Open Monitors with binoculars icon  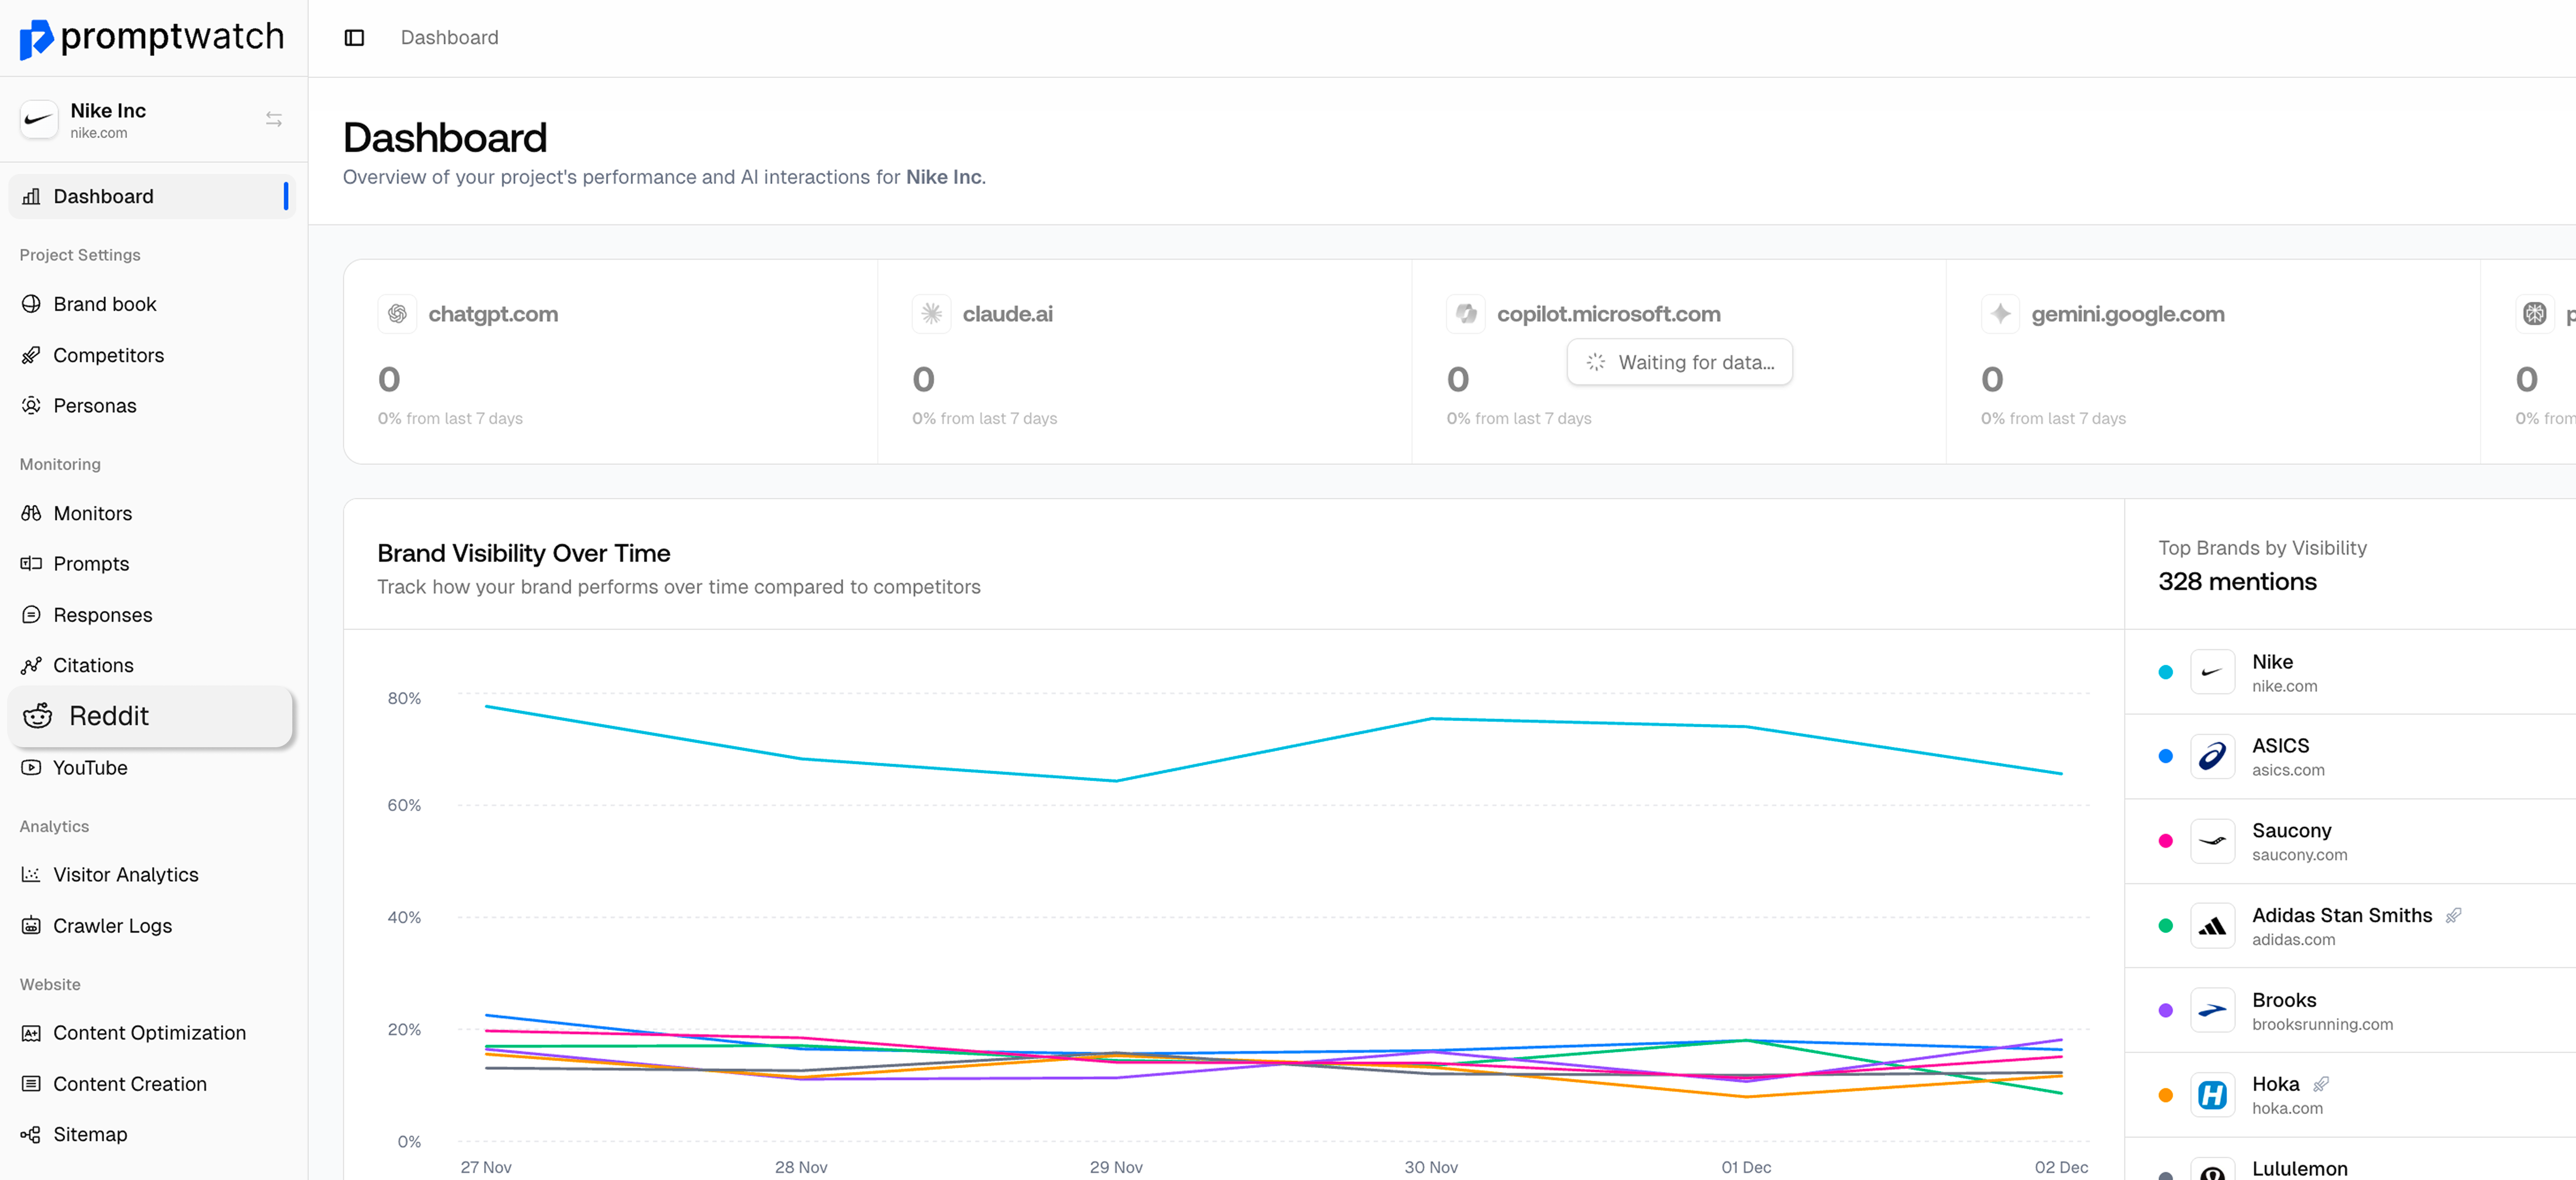coord(92,513)
